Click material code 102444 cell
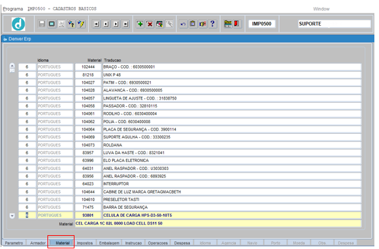The width and height of the screenshot is (379, 249). [x=88, y=67]
